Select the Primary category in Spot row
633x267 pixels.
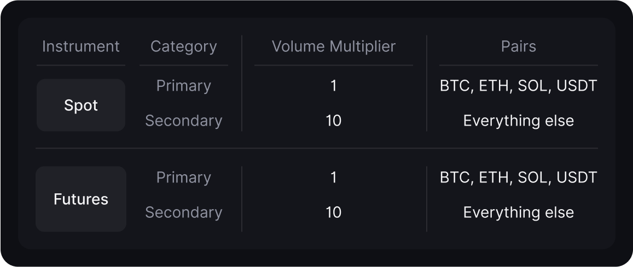click(184, 86)
